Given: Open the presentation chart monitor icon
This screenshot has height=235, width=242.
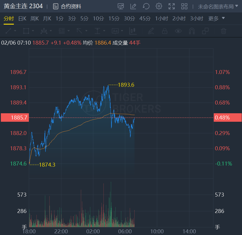Looking at the screenshot, I should click(x=121, y=6).
